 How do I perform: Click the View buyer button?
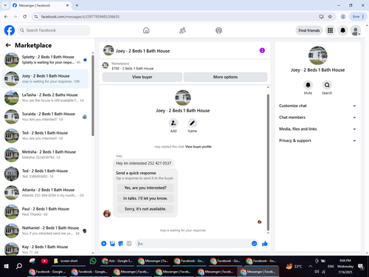coord(142,77)
